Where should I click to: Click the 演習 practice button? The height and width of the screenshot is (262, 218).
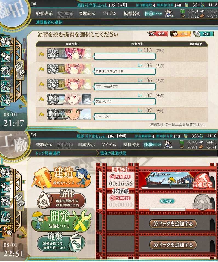[180, 34]
